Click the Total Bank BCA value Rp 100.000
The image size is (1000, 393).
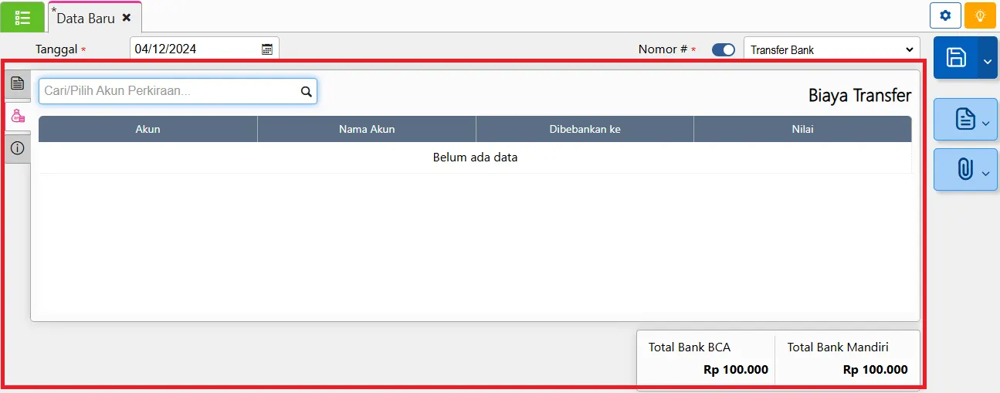pyautogui.click(x=736, y=370)
